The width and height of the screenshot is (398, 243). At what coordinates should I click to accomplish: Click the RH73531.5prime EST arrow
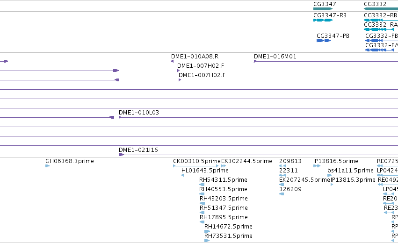point(207,241)
